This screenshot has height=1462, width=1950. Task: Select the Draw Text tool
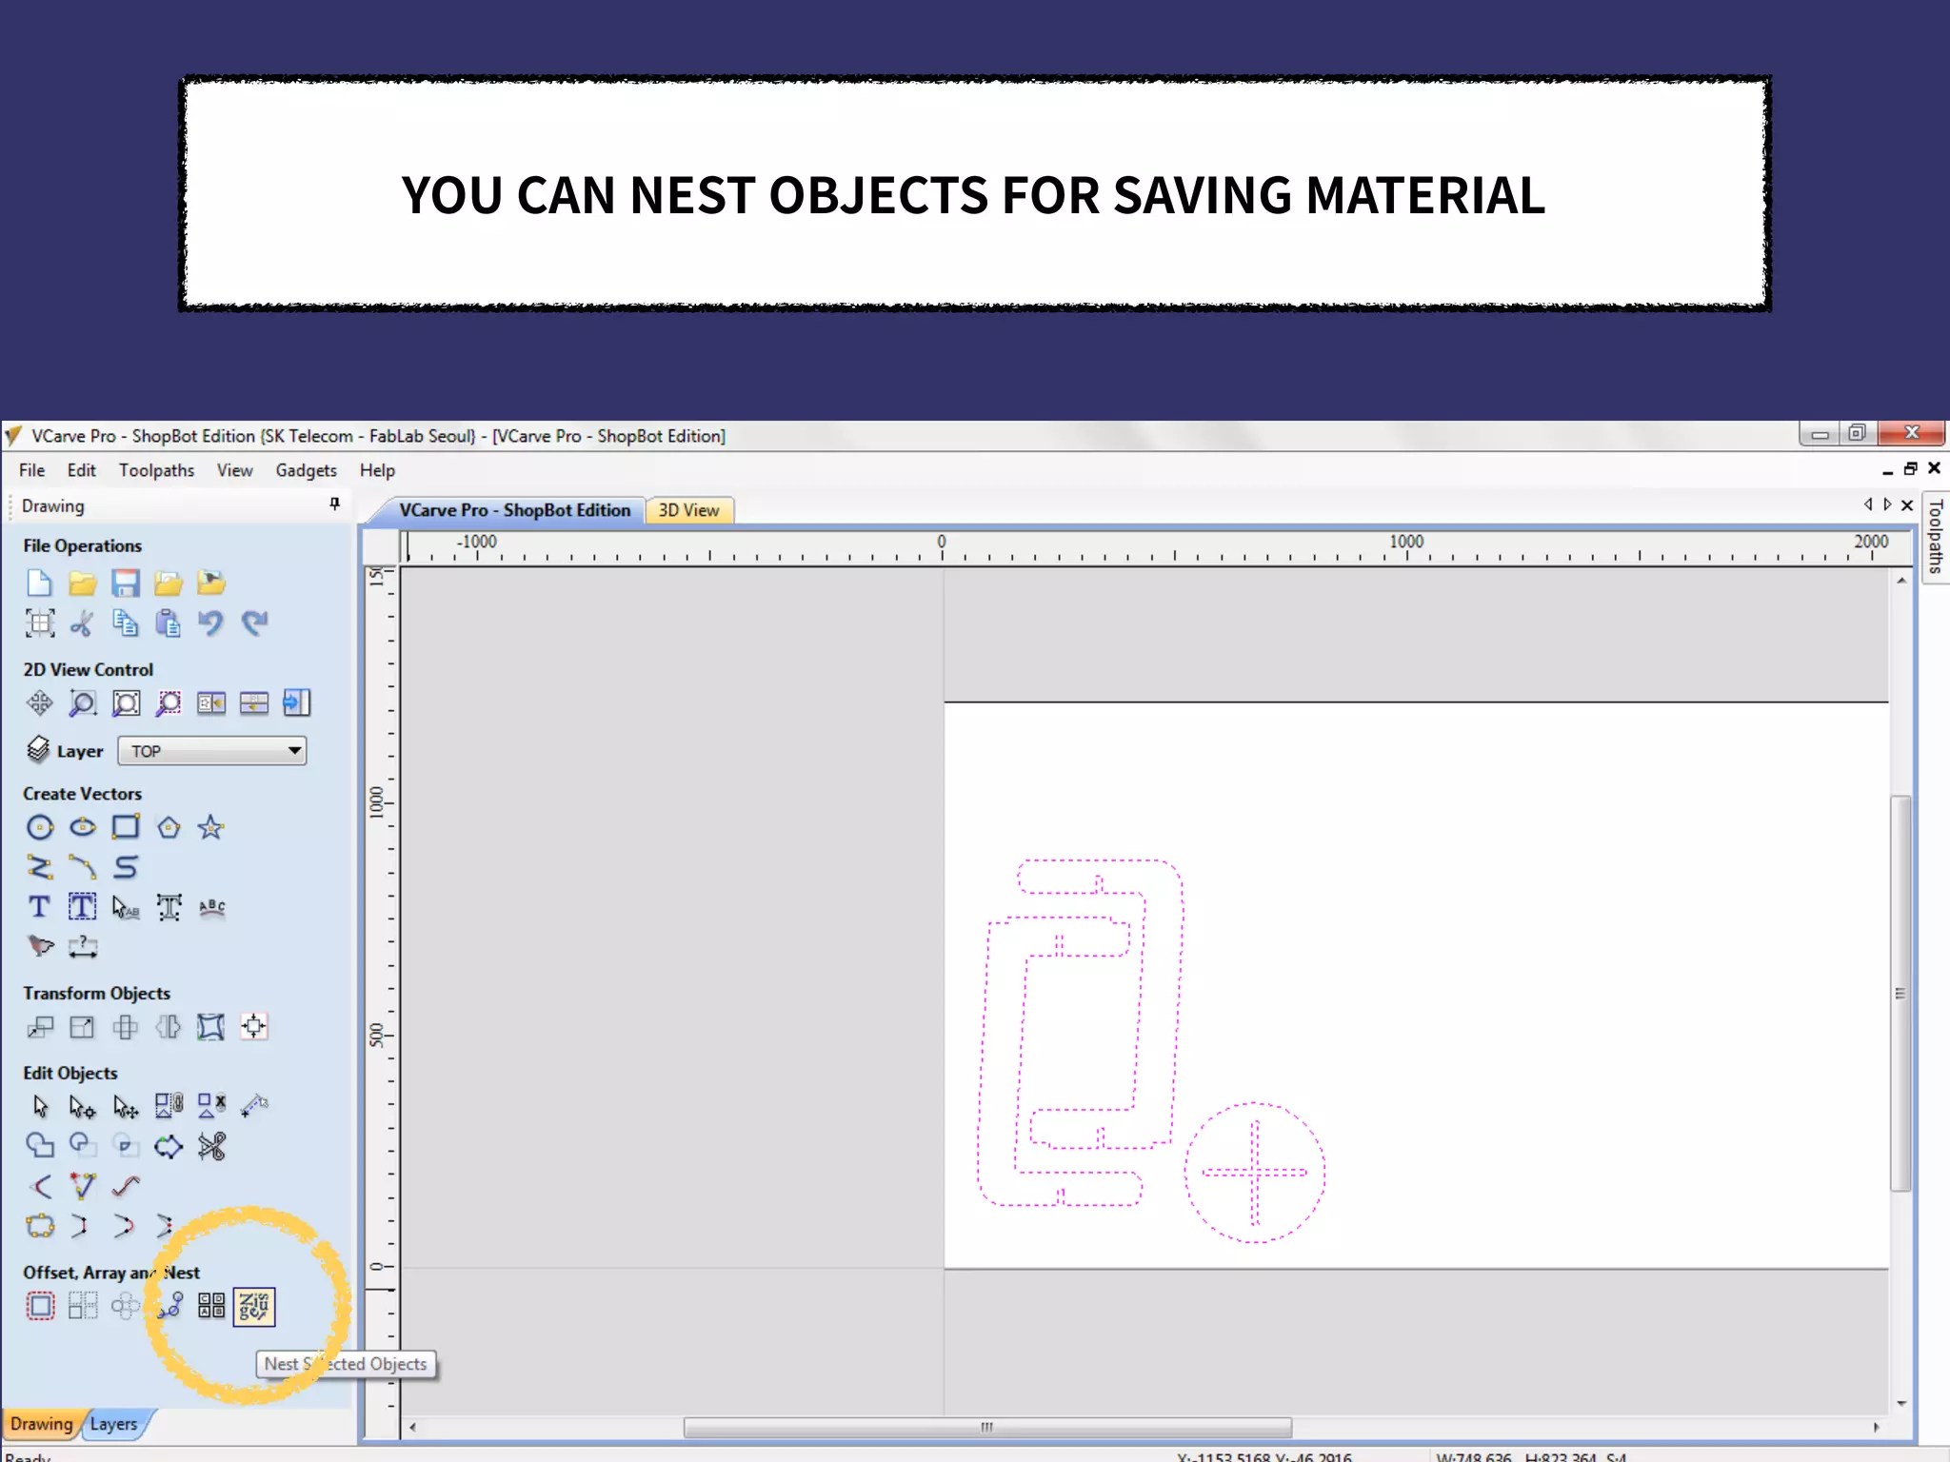tap(39, 906)
